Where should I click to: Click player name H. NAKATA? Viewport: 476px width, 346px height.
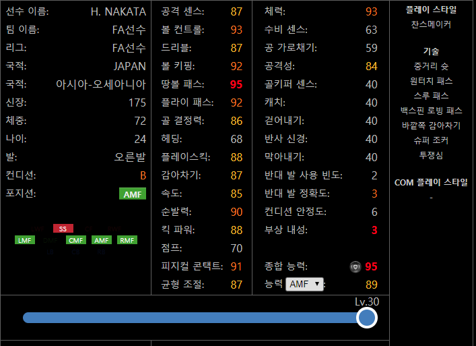118,11
